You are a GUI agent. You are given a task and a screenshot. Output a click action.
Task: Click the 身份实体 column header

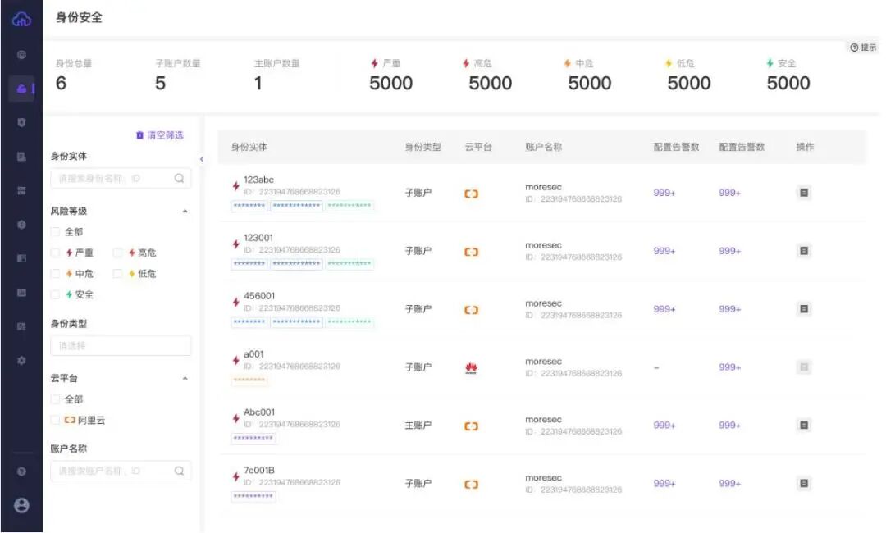tap(249, 147)
